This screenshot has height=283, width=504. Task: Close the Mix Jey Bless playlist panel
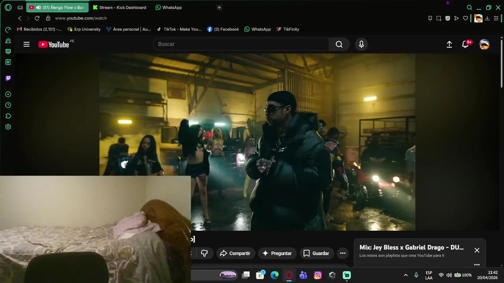click(x=477, y=250)
